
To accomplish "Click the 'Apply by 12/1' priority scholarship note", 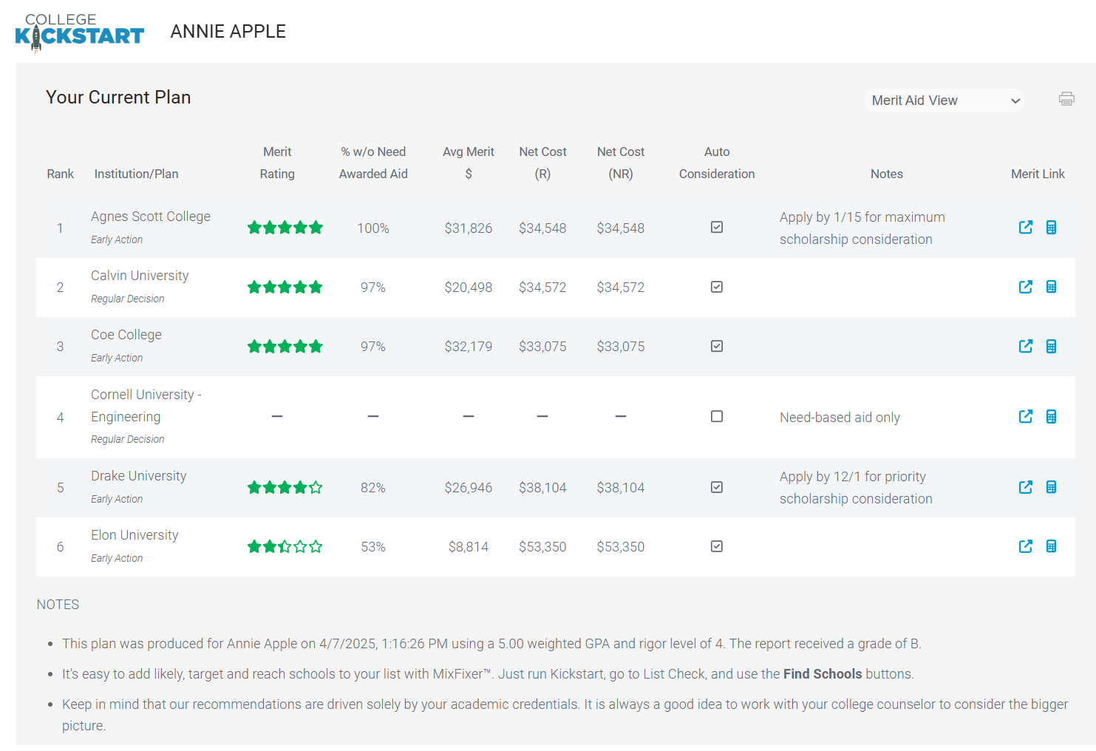I will (856, 488).
